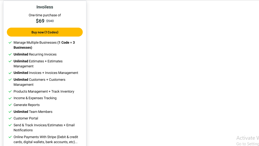
Task: Click the crossed-out $540 original price
Action: tap(50, 21)
